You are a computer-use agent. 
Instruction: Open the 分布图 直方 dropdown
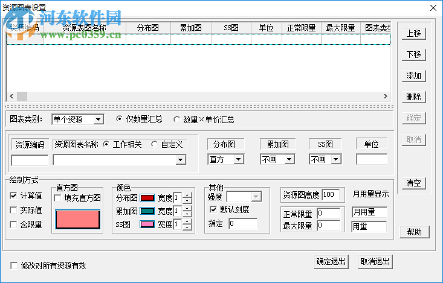(239, 159)
